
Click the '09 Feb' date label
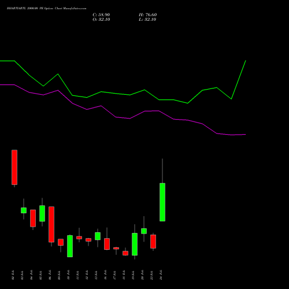coord(59,275)
